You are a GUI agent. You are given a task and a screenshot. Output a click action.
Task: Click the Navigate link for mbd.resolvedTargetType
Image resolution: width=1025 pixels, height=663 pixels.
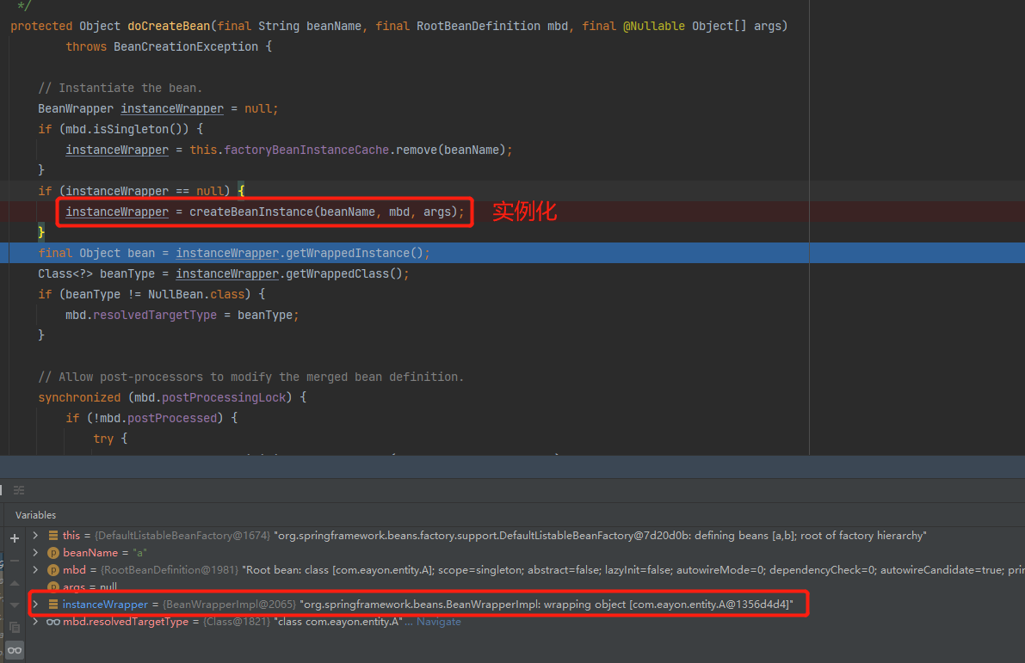point(439,621)
